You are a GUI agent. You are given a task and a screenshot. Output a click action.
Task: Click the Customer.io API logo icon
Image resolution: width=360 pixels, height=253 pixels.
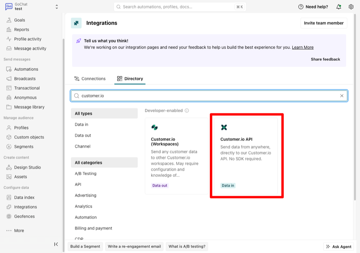click(x=224, y=127)
